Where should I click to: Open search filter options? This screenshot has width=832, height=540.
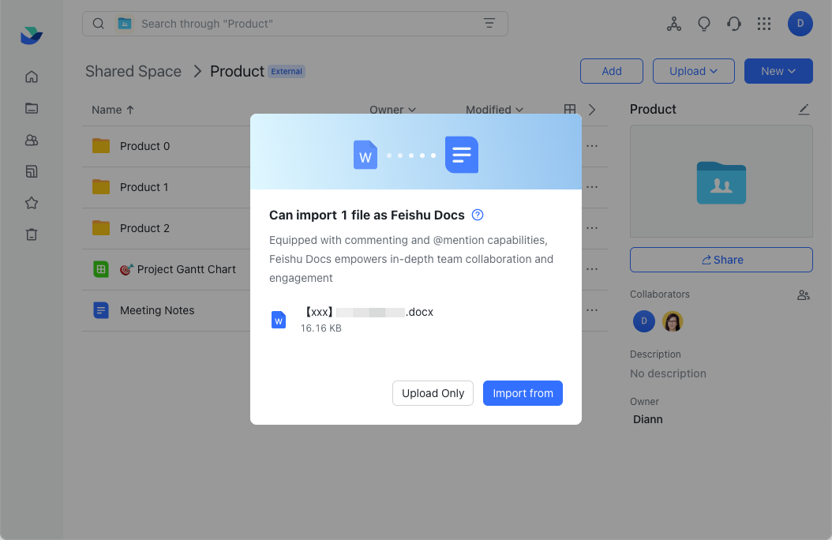(489, 24)
